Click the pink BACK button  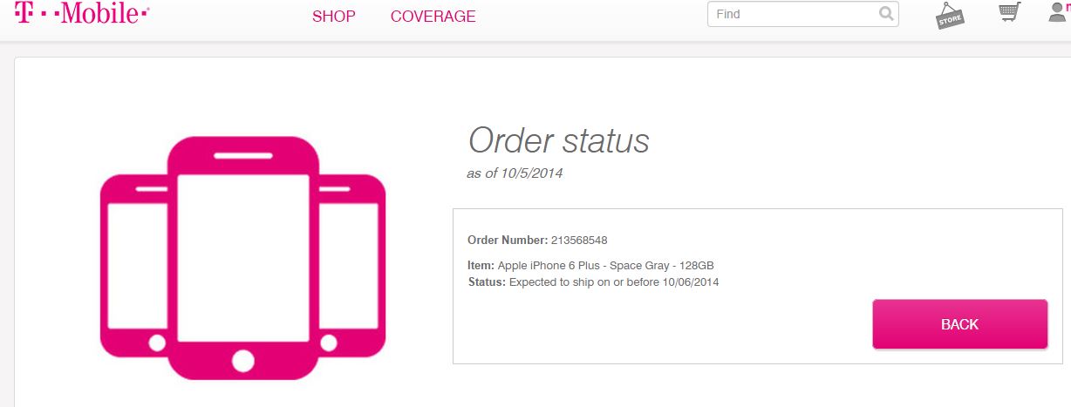[x=960, y=324]
